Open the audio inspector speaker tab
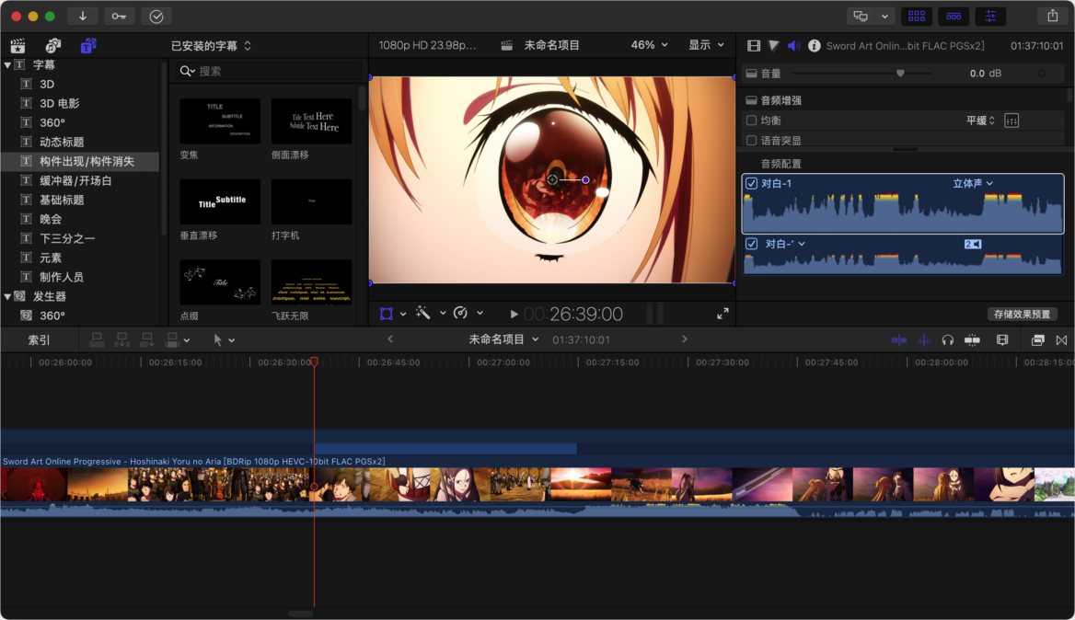 794,46
